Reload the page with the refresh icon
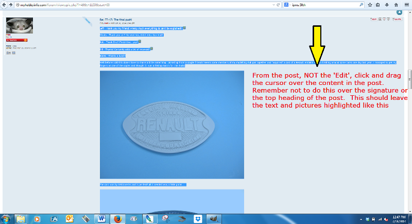Screen dimensions: 412x224 coord(278,5)
